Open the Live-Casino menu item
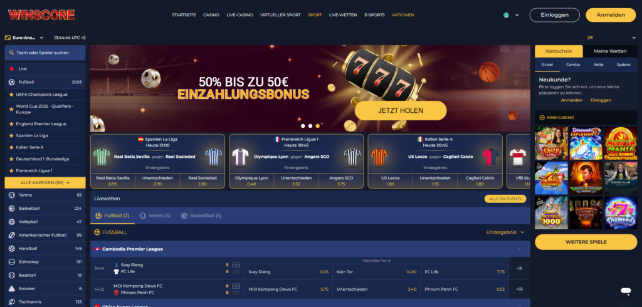 [239, 15]
